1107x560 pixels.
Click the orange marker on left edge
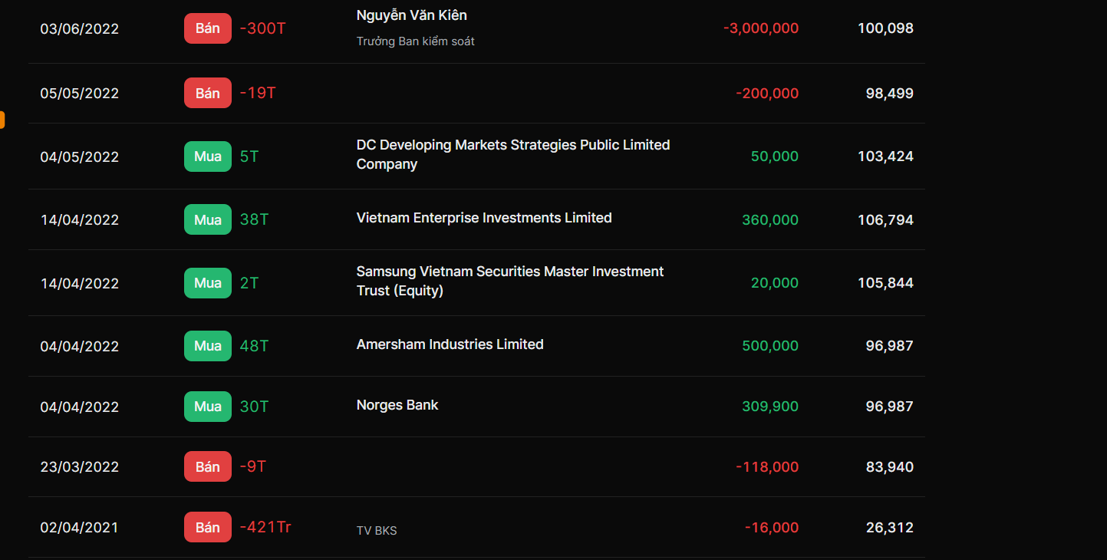tap(2, 120)
